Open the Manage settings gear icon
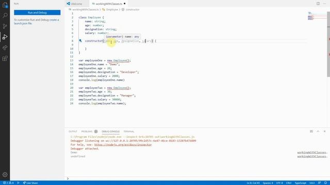The height and width of the screenshot is (185, 330). [5, 175]
